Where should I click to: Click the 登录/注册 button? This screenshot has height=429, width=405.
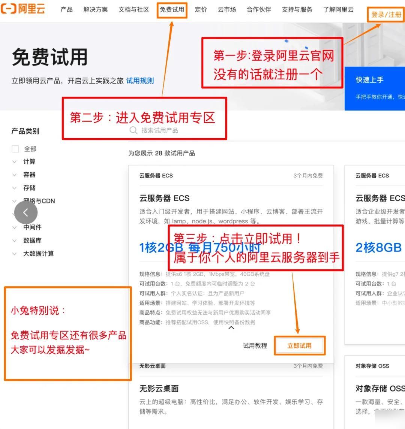coord(386,15)
